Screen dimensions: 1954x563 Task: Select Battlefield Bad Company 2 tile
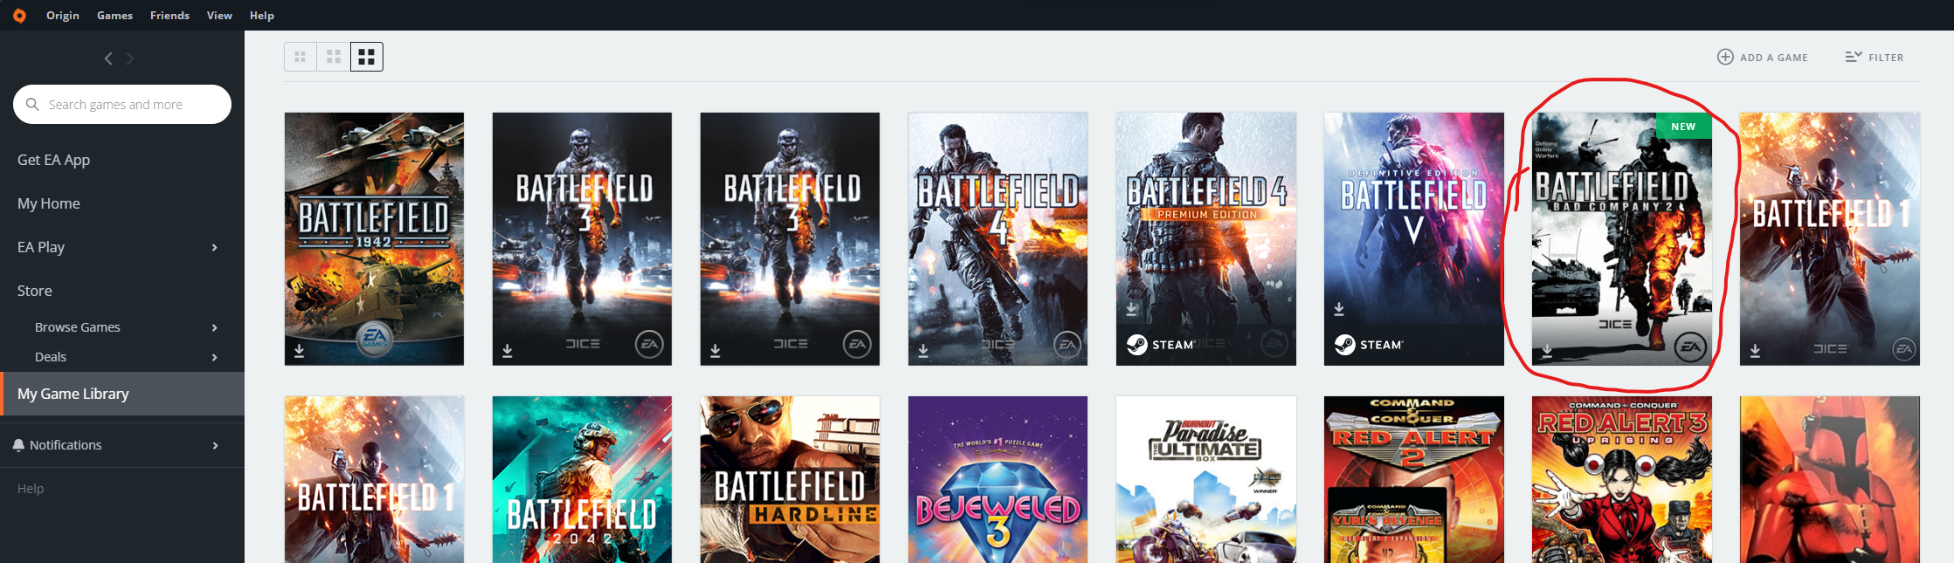pos(1622,238)
